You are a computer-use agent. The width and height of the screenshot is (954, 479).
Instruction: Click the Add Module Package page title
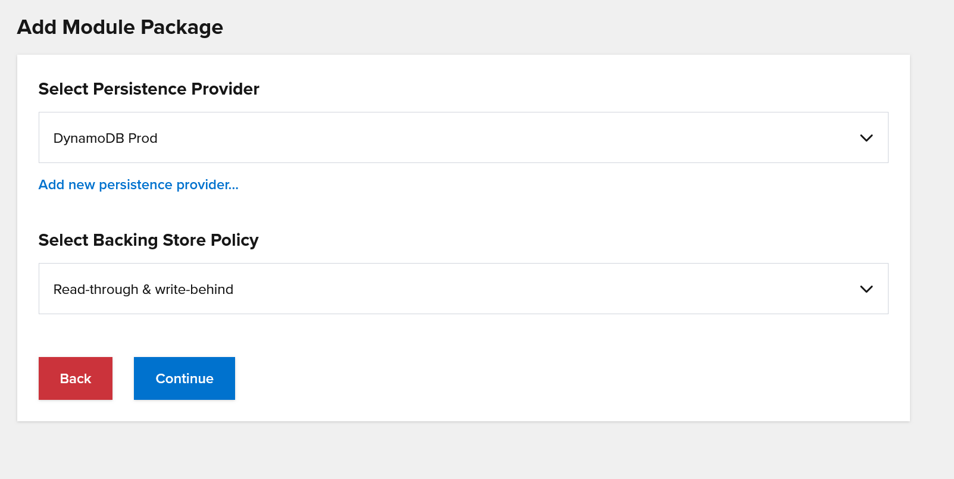pyautogui.click(x=120, y=27)
